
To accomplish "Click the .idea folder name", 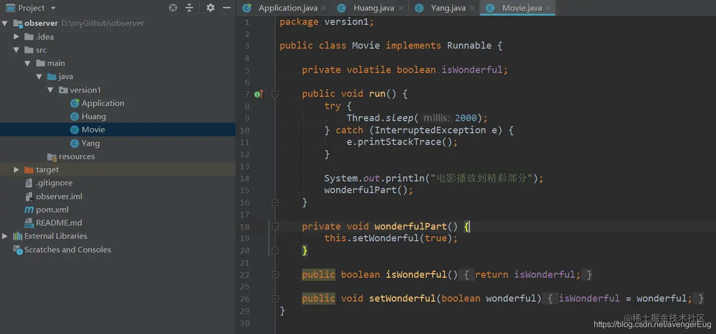I will pos(45,36).
